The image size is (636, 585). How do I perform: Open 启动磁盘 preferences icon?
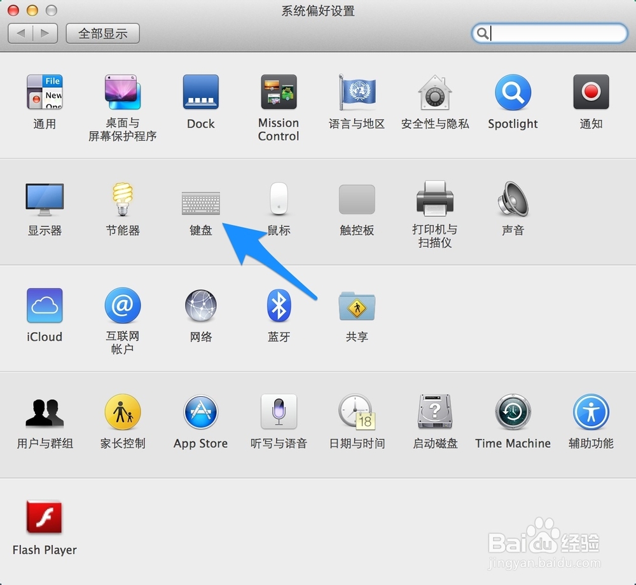[435, 412]
